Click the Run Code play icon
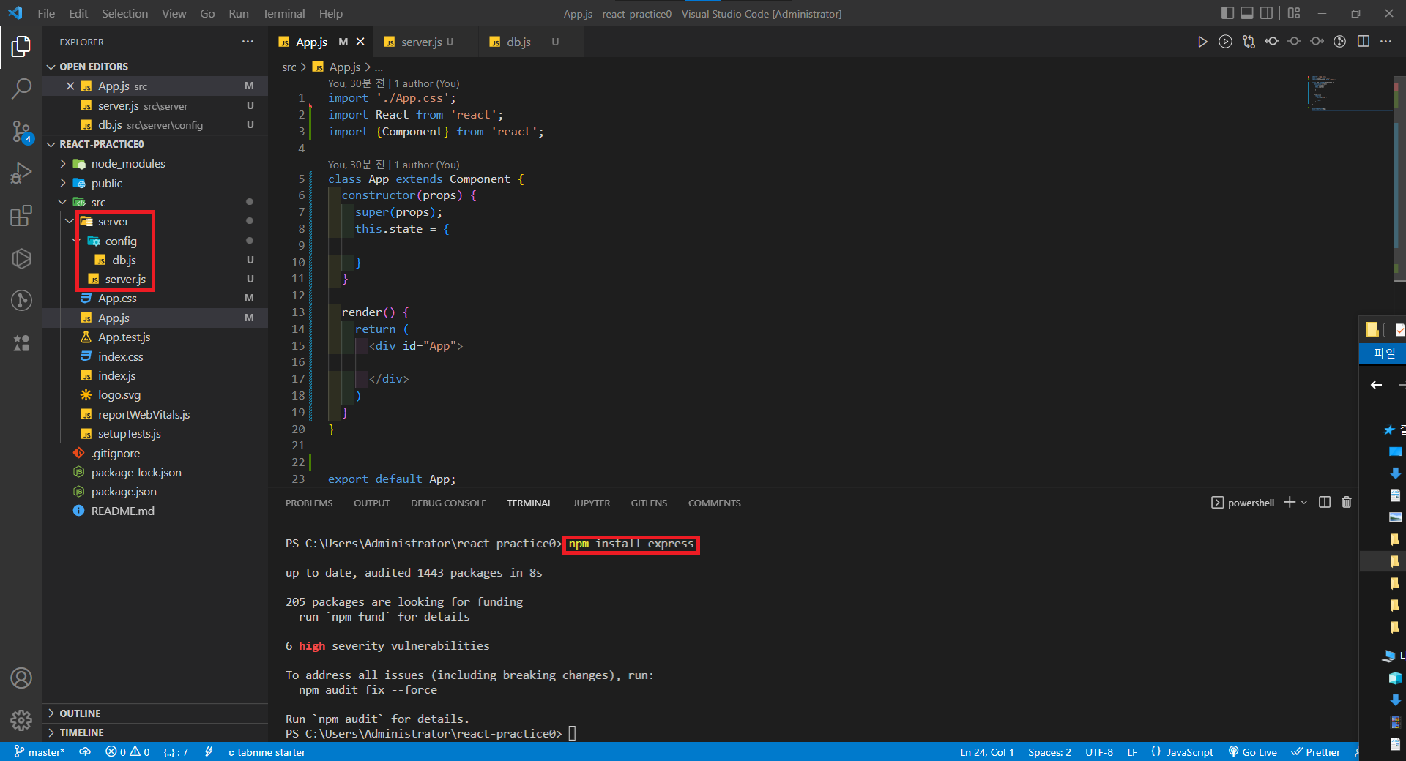The height and width of the screenshot is (761, 1406). point(1202,42)
